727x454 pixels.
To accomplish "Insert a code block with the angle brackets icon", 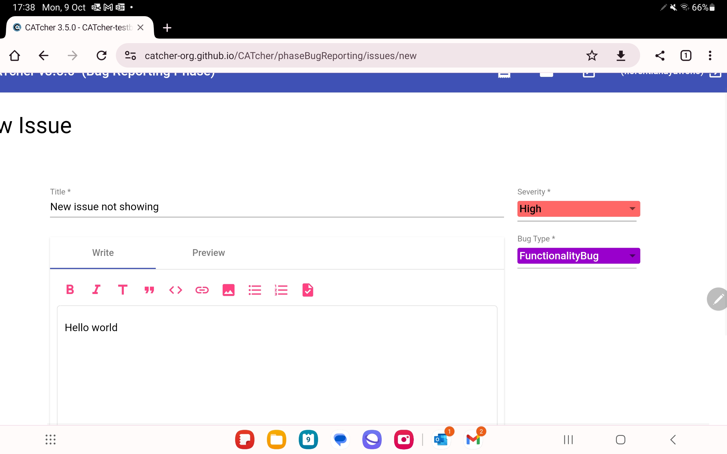I will pyautogui.click(x=176, y=290).
